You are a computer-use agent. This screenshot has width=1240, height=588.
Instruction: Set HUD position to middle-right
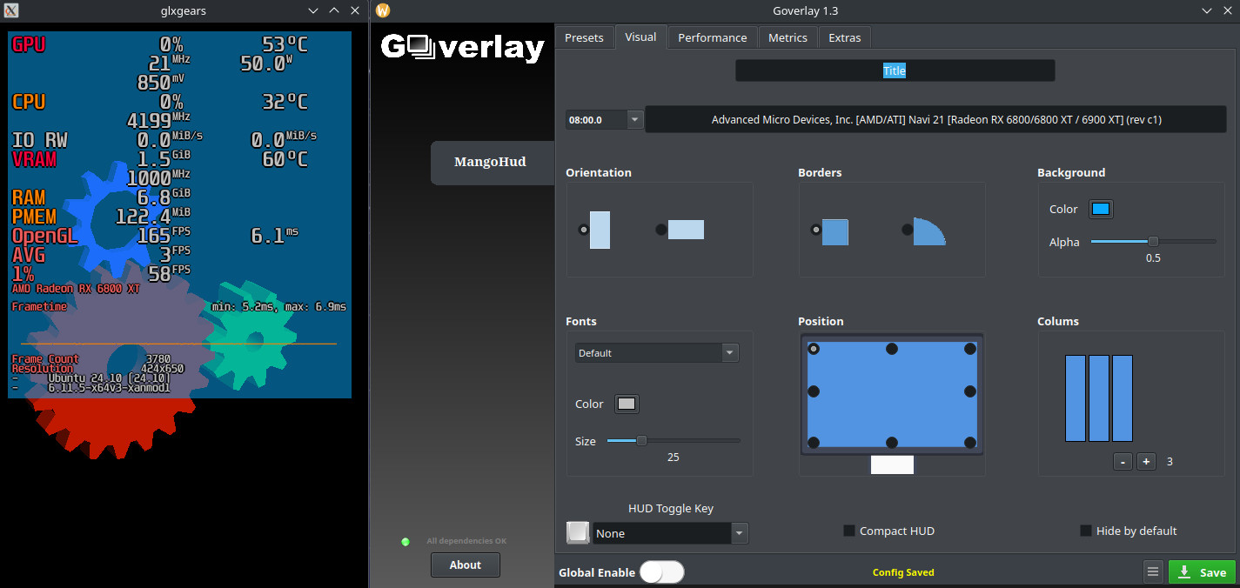[x=970, y=392]
